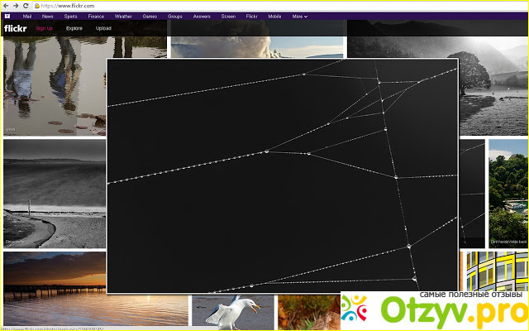Expand the More dropdown in the Yahoo bar
This screenshot has height=331, width=529.
point(299,16)
